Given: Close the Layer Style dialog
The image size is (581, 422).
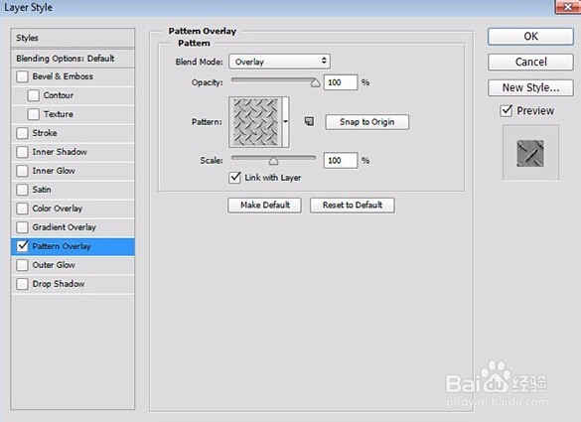Looking at the screenshot, I should point(568,7).
